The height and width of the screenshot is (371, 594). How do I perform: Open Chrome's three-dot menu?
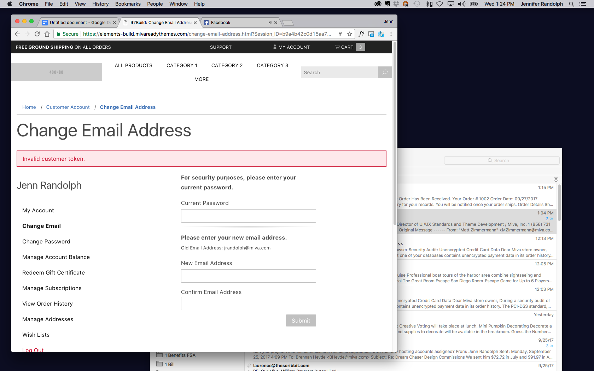coord(391,34)
